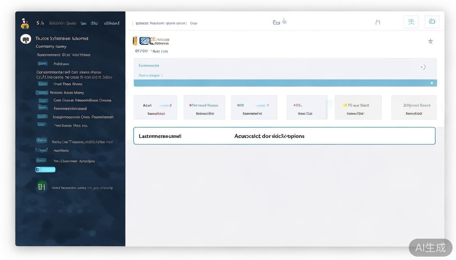Open the network-dots icon button in top bar
This screenshot has width=456, height=260.
point(411,22)
